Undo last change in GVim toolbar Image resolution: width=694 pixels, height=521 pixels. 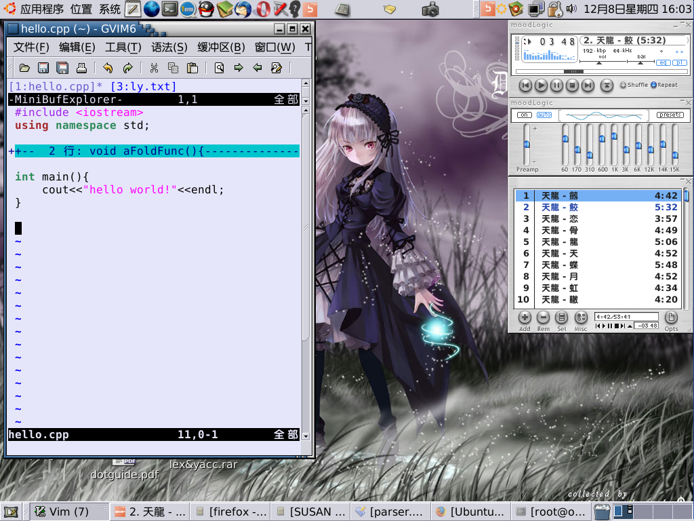pyautogui.click(x=108, y=68)
